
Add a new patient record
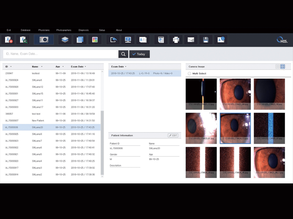click(x=9, y=40)
